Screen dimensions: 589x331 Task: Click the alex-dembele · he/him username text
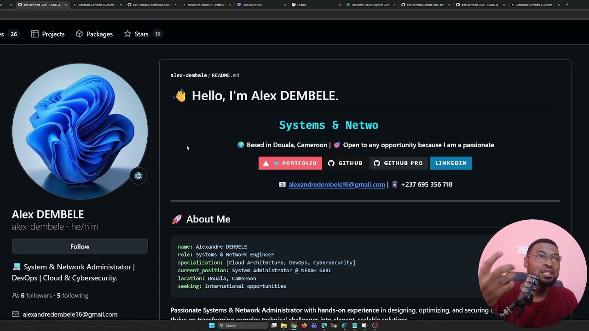coord(55,227)
